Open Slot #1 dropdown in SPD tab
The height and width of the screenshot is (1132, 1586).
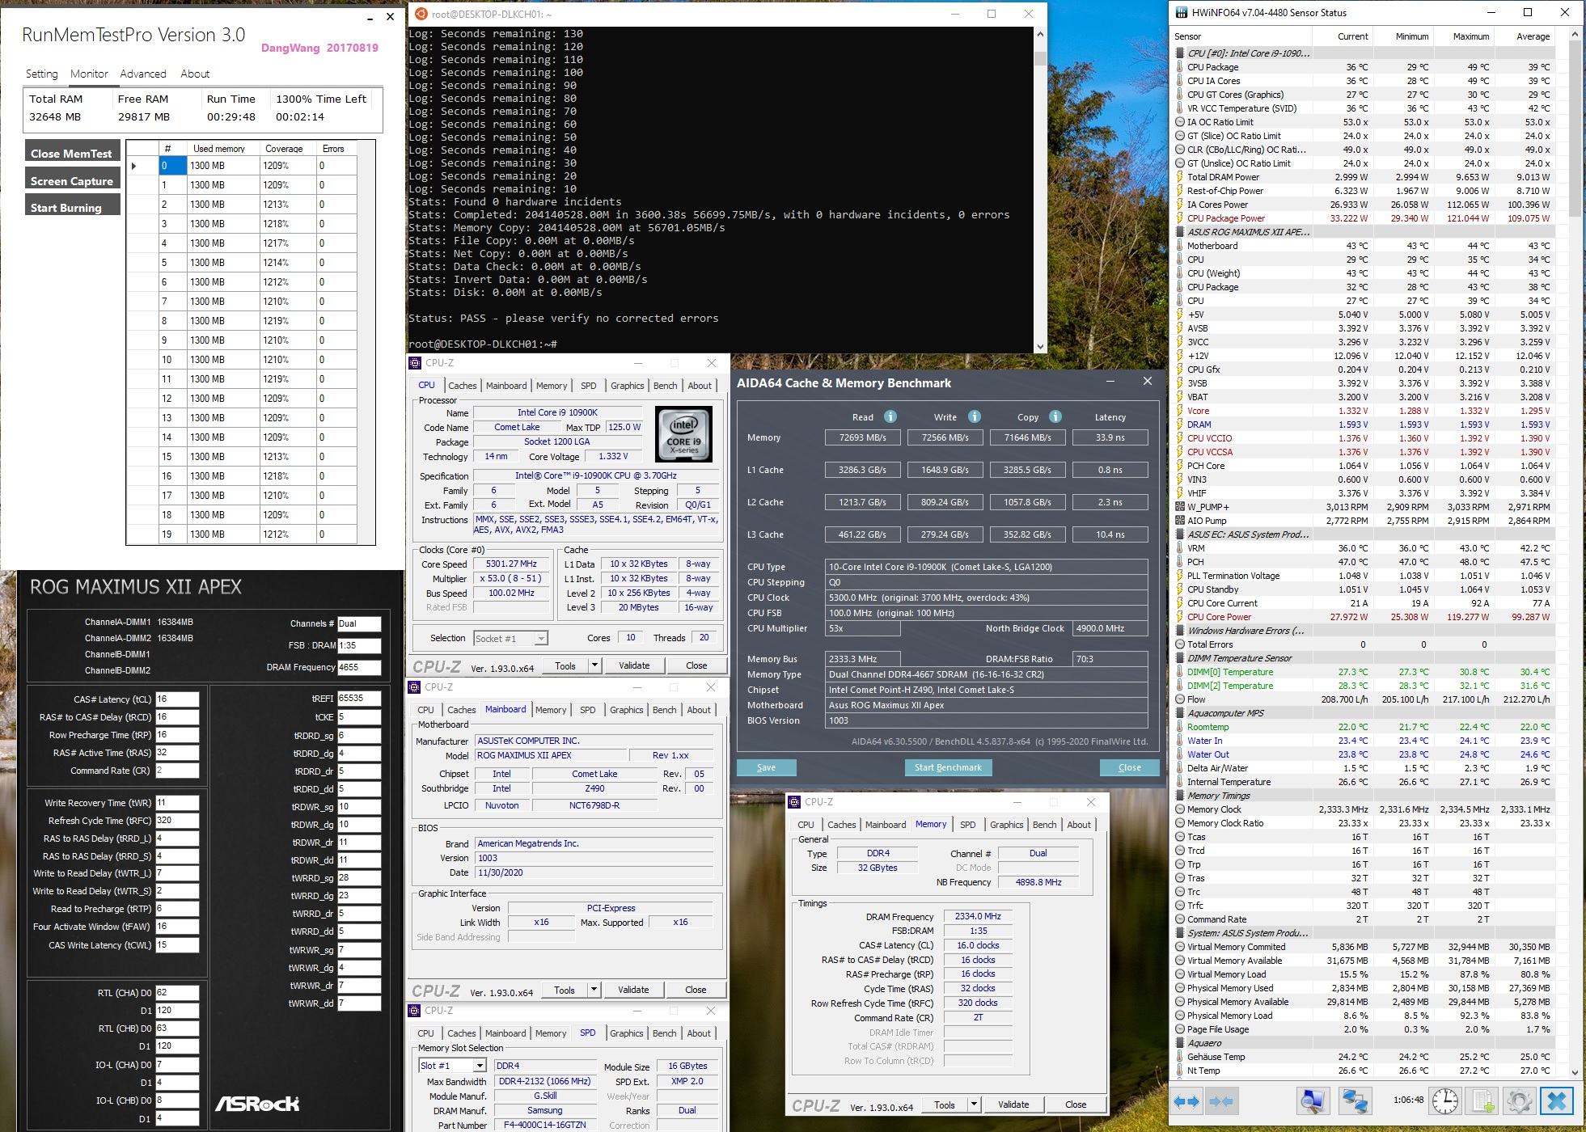coord(479,1066)
